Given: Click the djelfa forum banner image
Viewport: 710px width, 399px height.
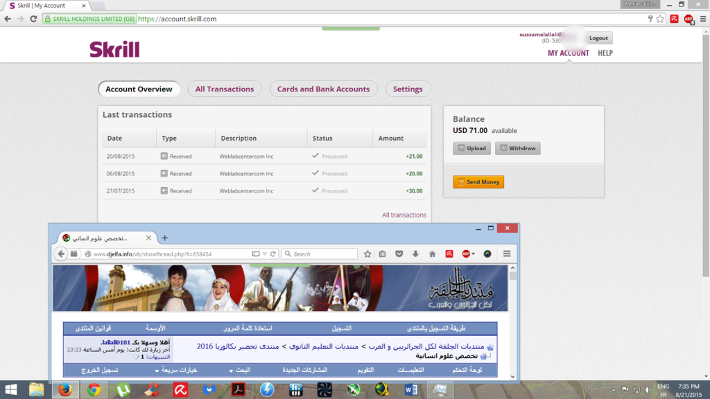Looking at the screenshot, I should pos(280,288).
